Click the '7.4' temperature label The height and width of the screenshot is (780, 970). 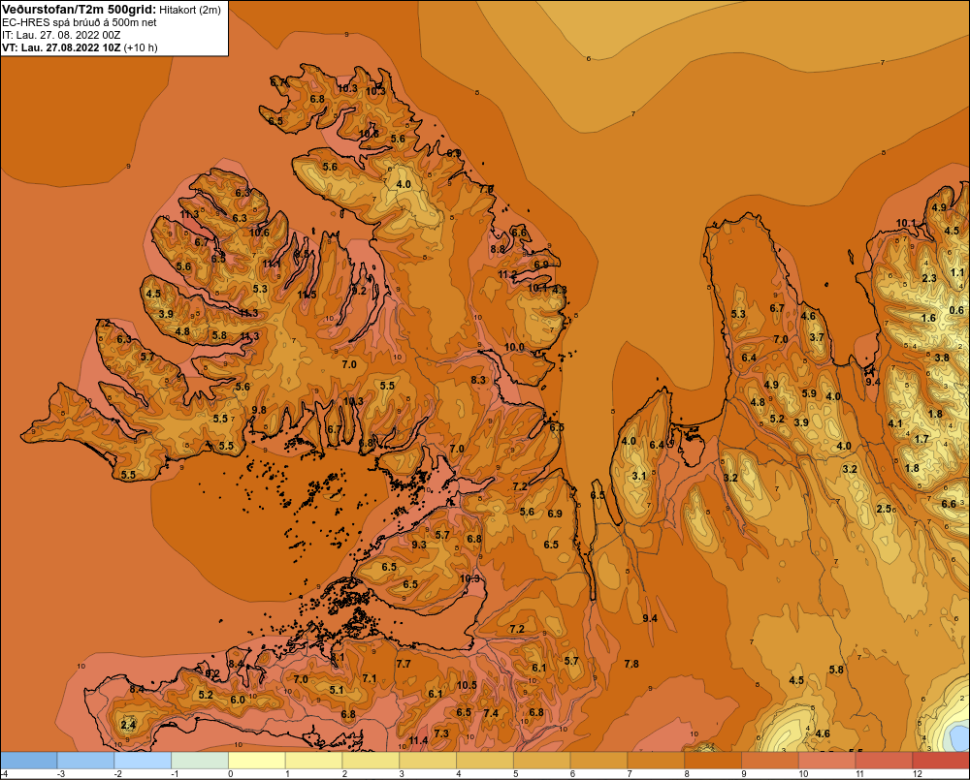point(491,712)
